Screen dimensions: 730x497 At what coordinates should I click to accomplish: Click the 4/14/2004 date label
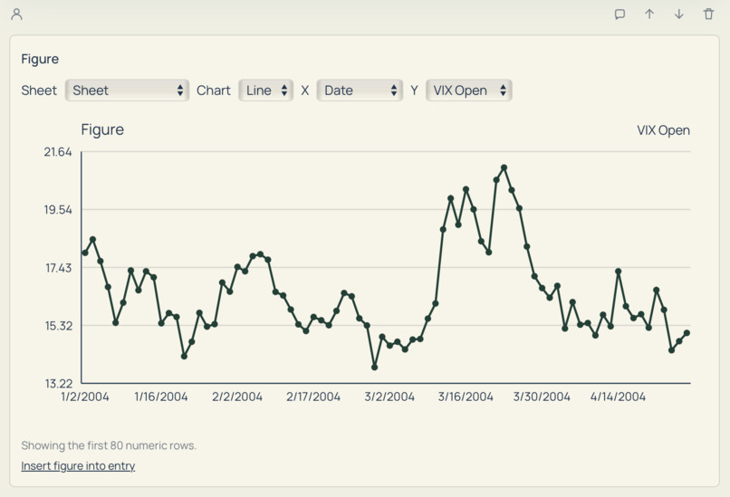coord(618,397)
